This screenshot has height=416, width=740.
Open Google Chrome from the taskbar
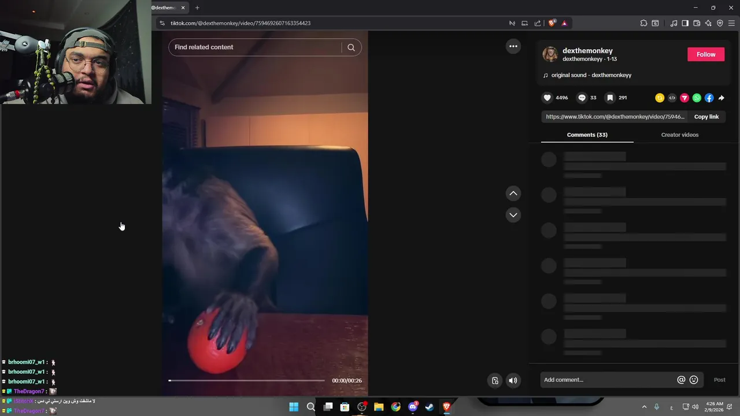(395, 407)
